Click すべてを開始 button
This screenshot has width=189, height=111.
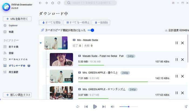50,22
